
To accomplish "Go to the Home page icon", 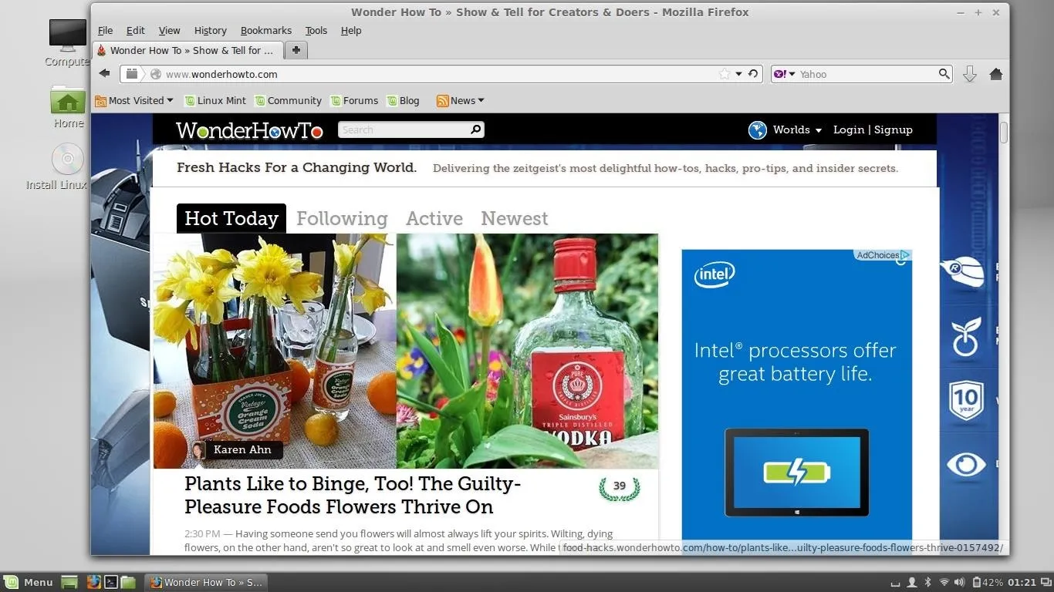I will (995, 74).
